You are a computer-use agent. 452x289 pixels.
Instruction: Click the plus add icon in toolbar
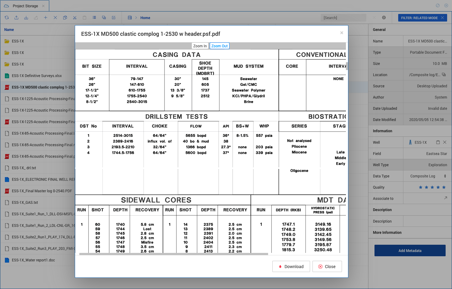coord(46,18)
